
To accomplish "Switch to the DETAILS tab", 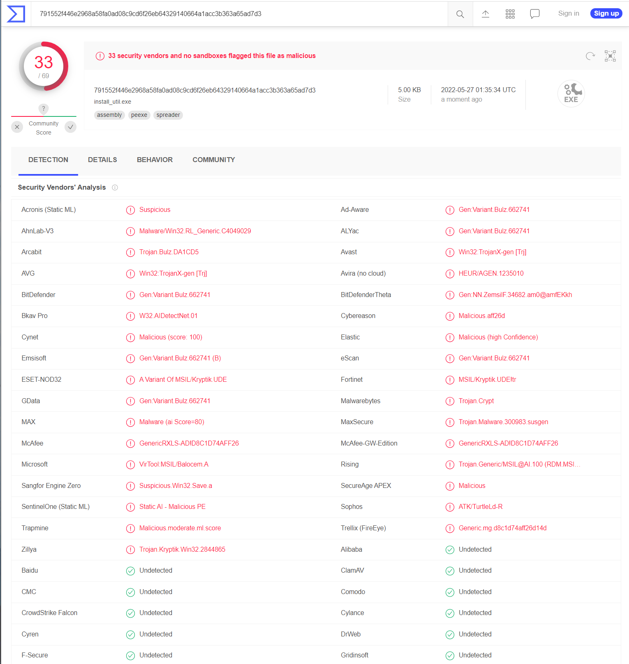I will [102, 160].
